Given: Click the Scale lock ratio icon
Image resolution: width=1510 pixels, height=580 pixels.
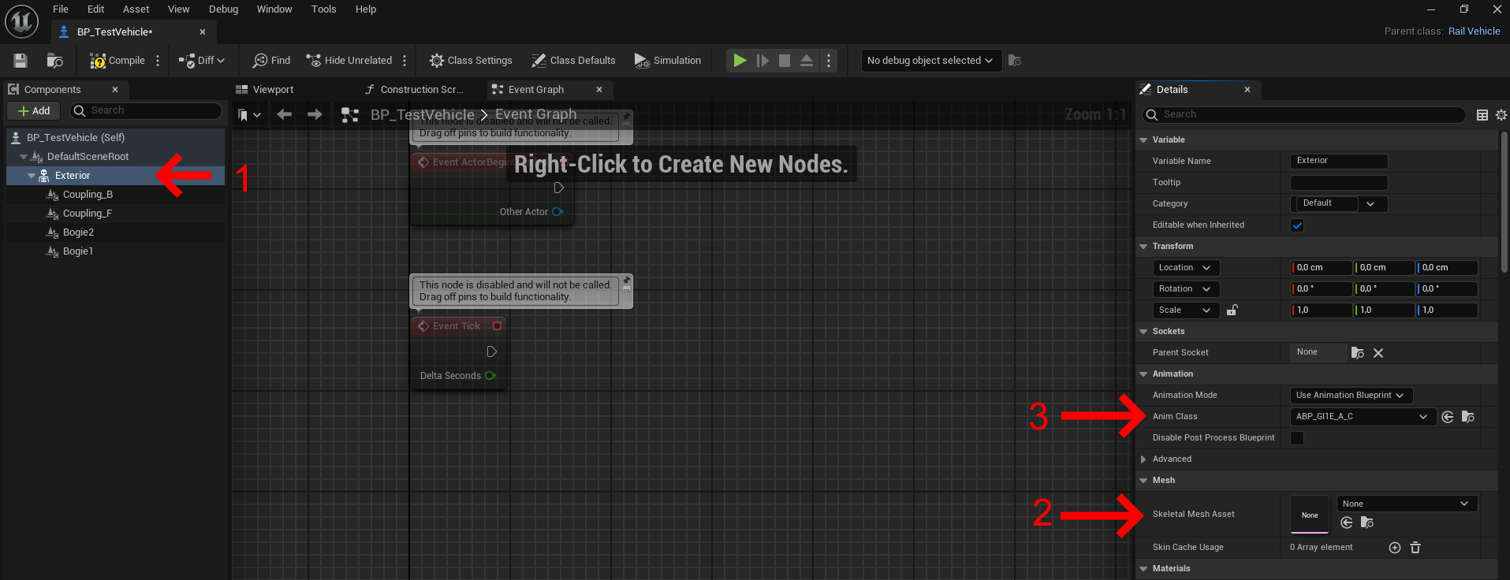Looking at the screenshot, I should (1232, 310).
